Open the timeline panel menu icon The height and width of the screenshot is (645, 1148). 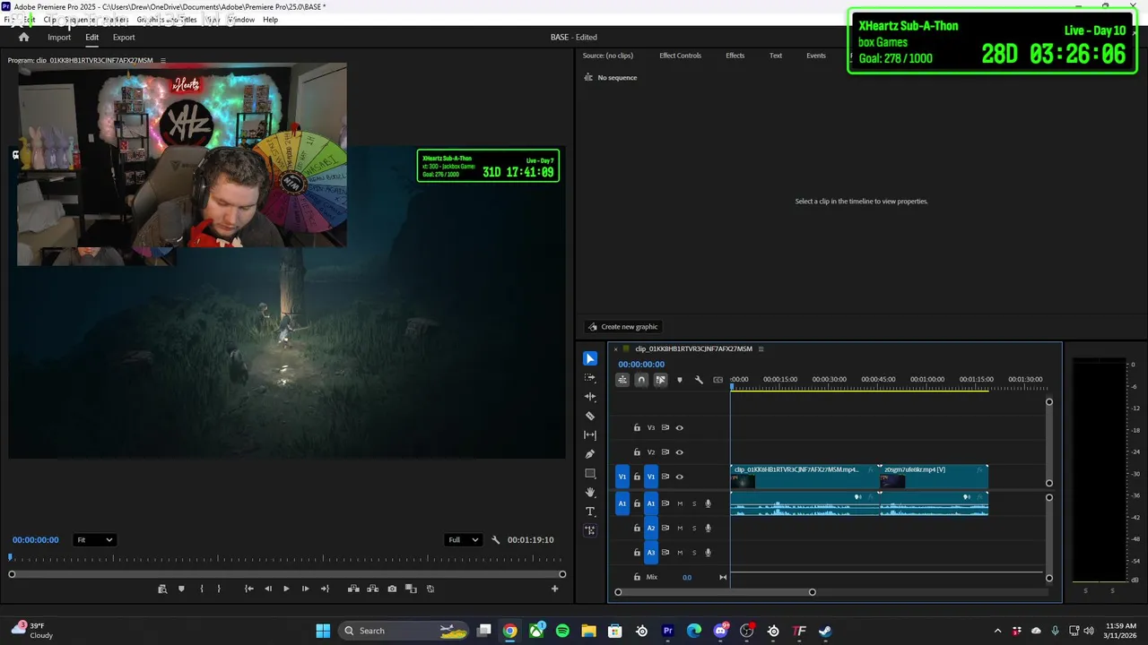(x=761, y=348)
